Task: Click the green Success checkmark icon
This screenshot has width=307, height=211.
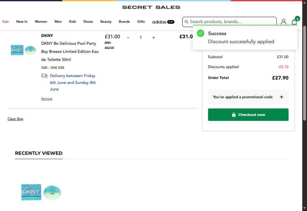Action: pos(201,33)
